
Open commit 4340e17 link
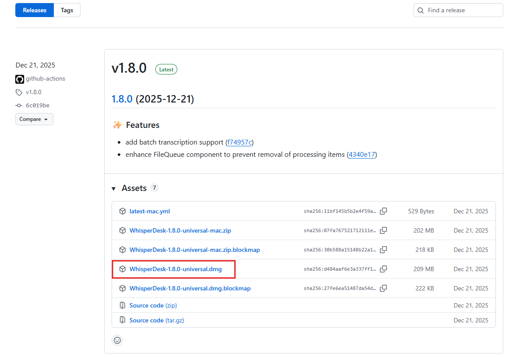pos(362,155)
